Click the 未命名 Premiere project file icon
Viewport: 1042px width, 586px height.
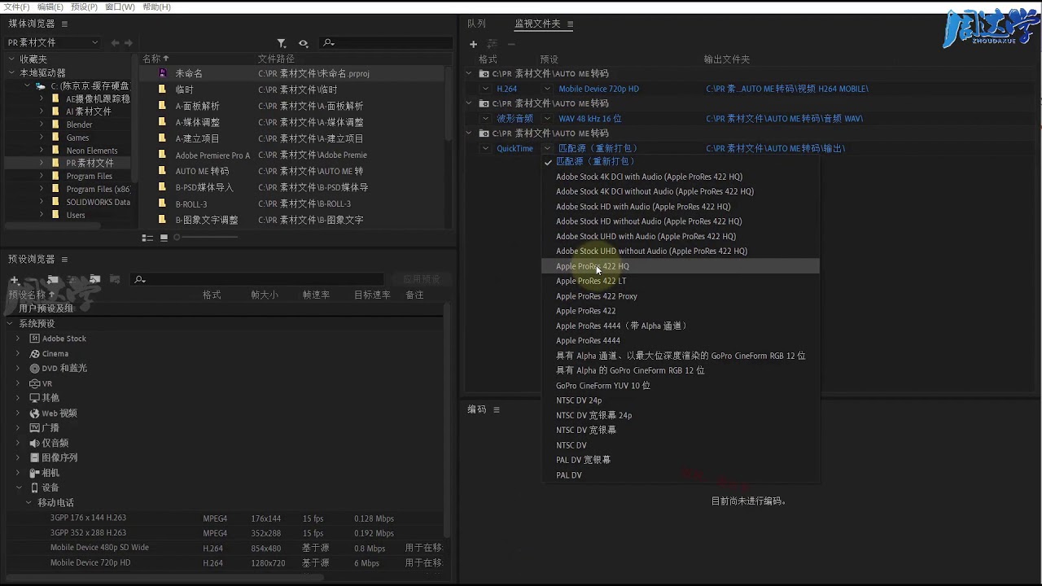coord(163,73)
